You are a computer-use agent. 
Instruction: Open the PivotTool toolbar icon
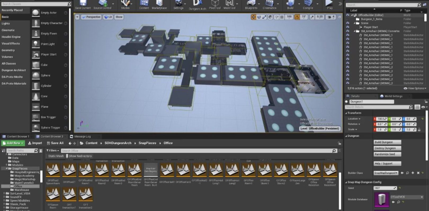tap(215, 4)
